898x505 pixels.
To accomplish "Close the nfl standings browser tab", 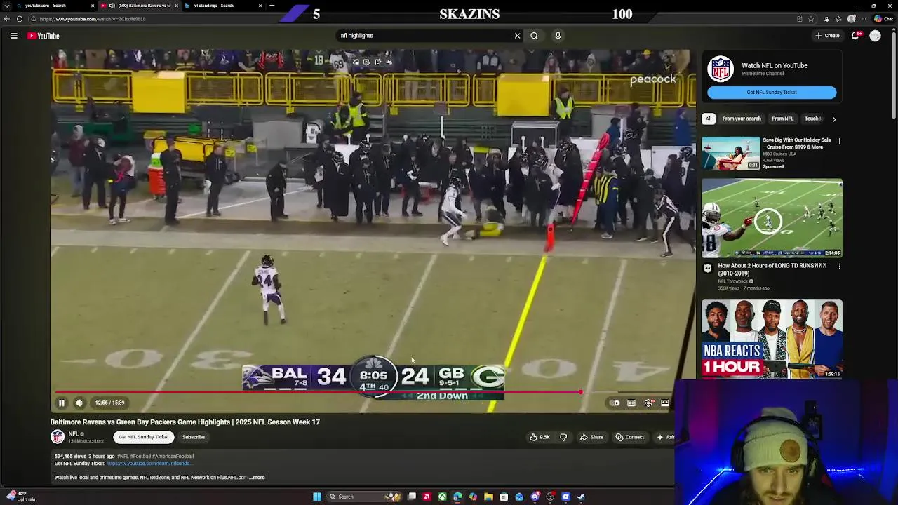I will pos(260,6).
